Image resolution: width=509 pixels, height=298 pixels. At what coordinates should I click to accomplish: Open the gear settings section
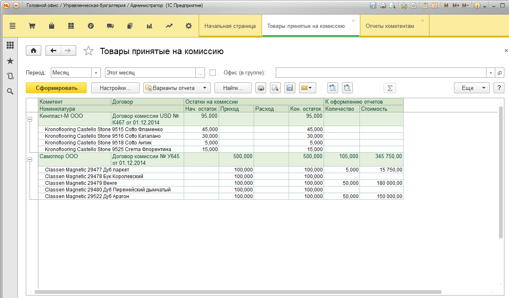tap(189, 26)
